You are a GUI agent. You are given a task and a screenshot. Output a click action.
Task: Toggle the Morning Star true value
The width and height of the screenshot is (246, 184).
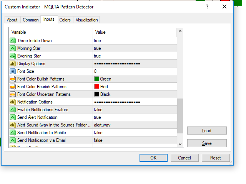(135, 48)
